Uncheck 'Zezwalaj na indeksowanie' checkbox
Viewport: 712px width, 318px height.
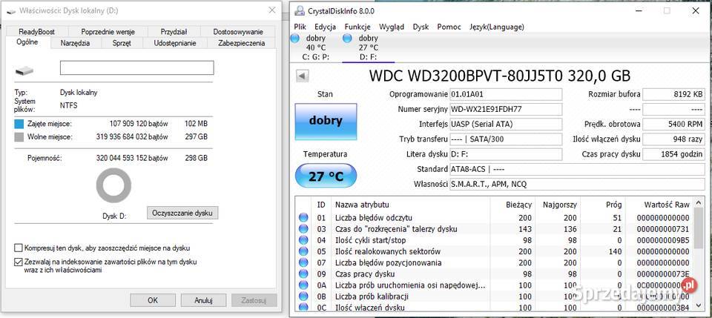click(18, 262)
